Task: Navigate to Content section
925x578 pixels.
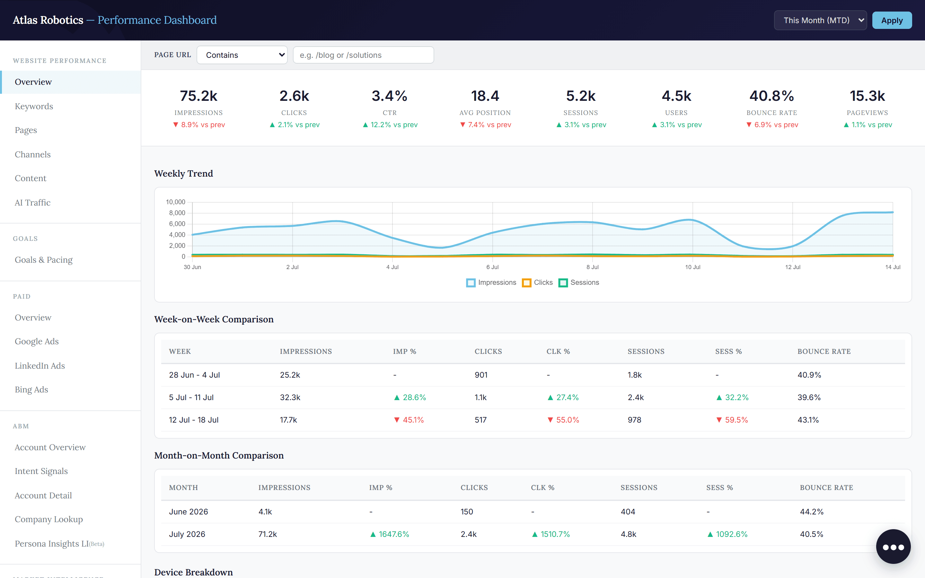Action: (x=70, y=178)
